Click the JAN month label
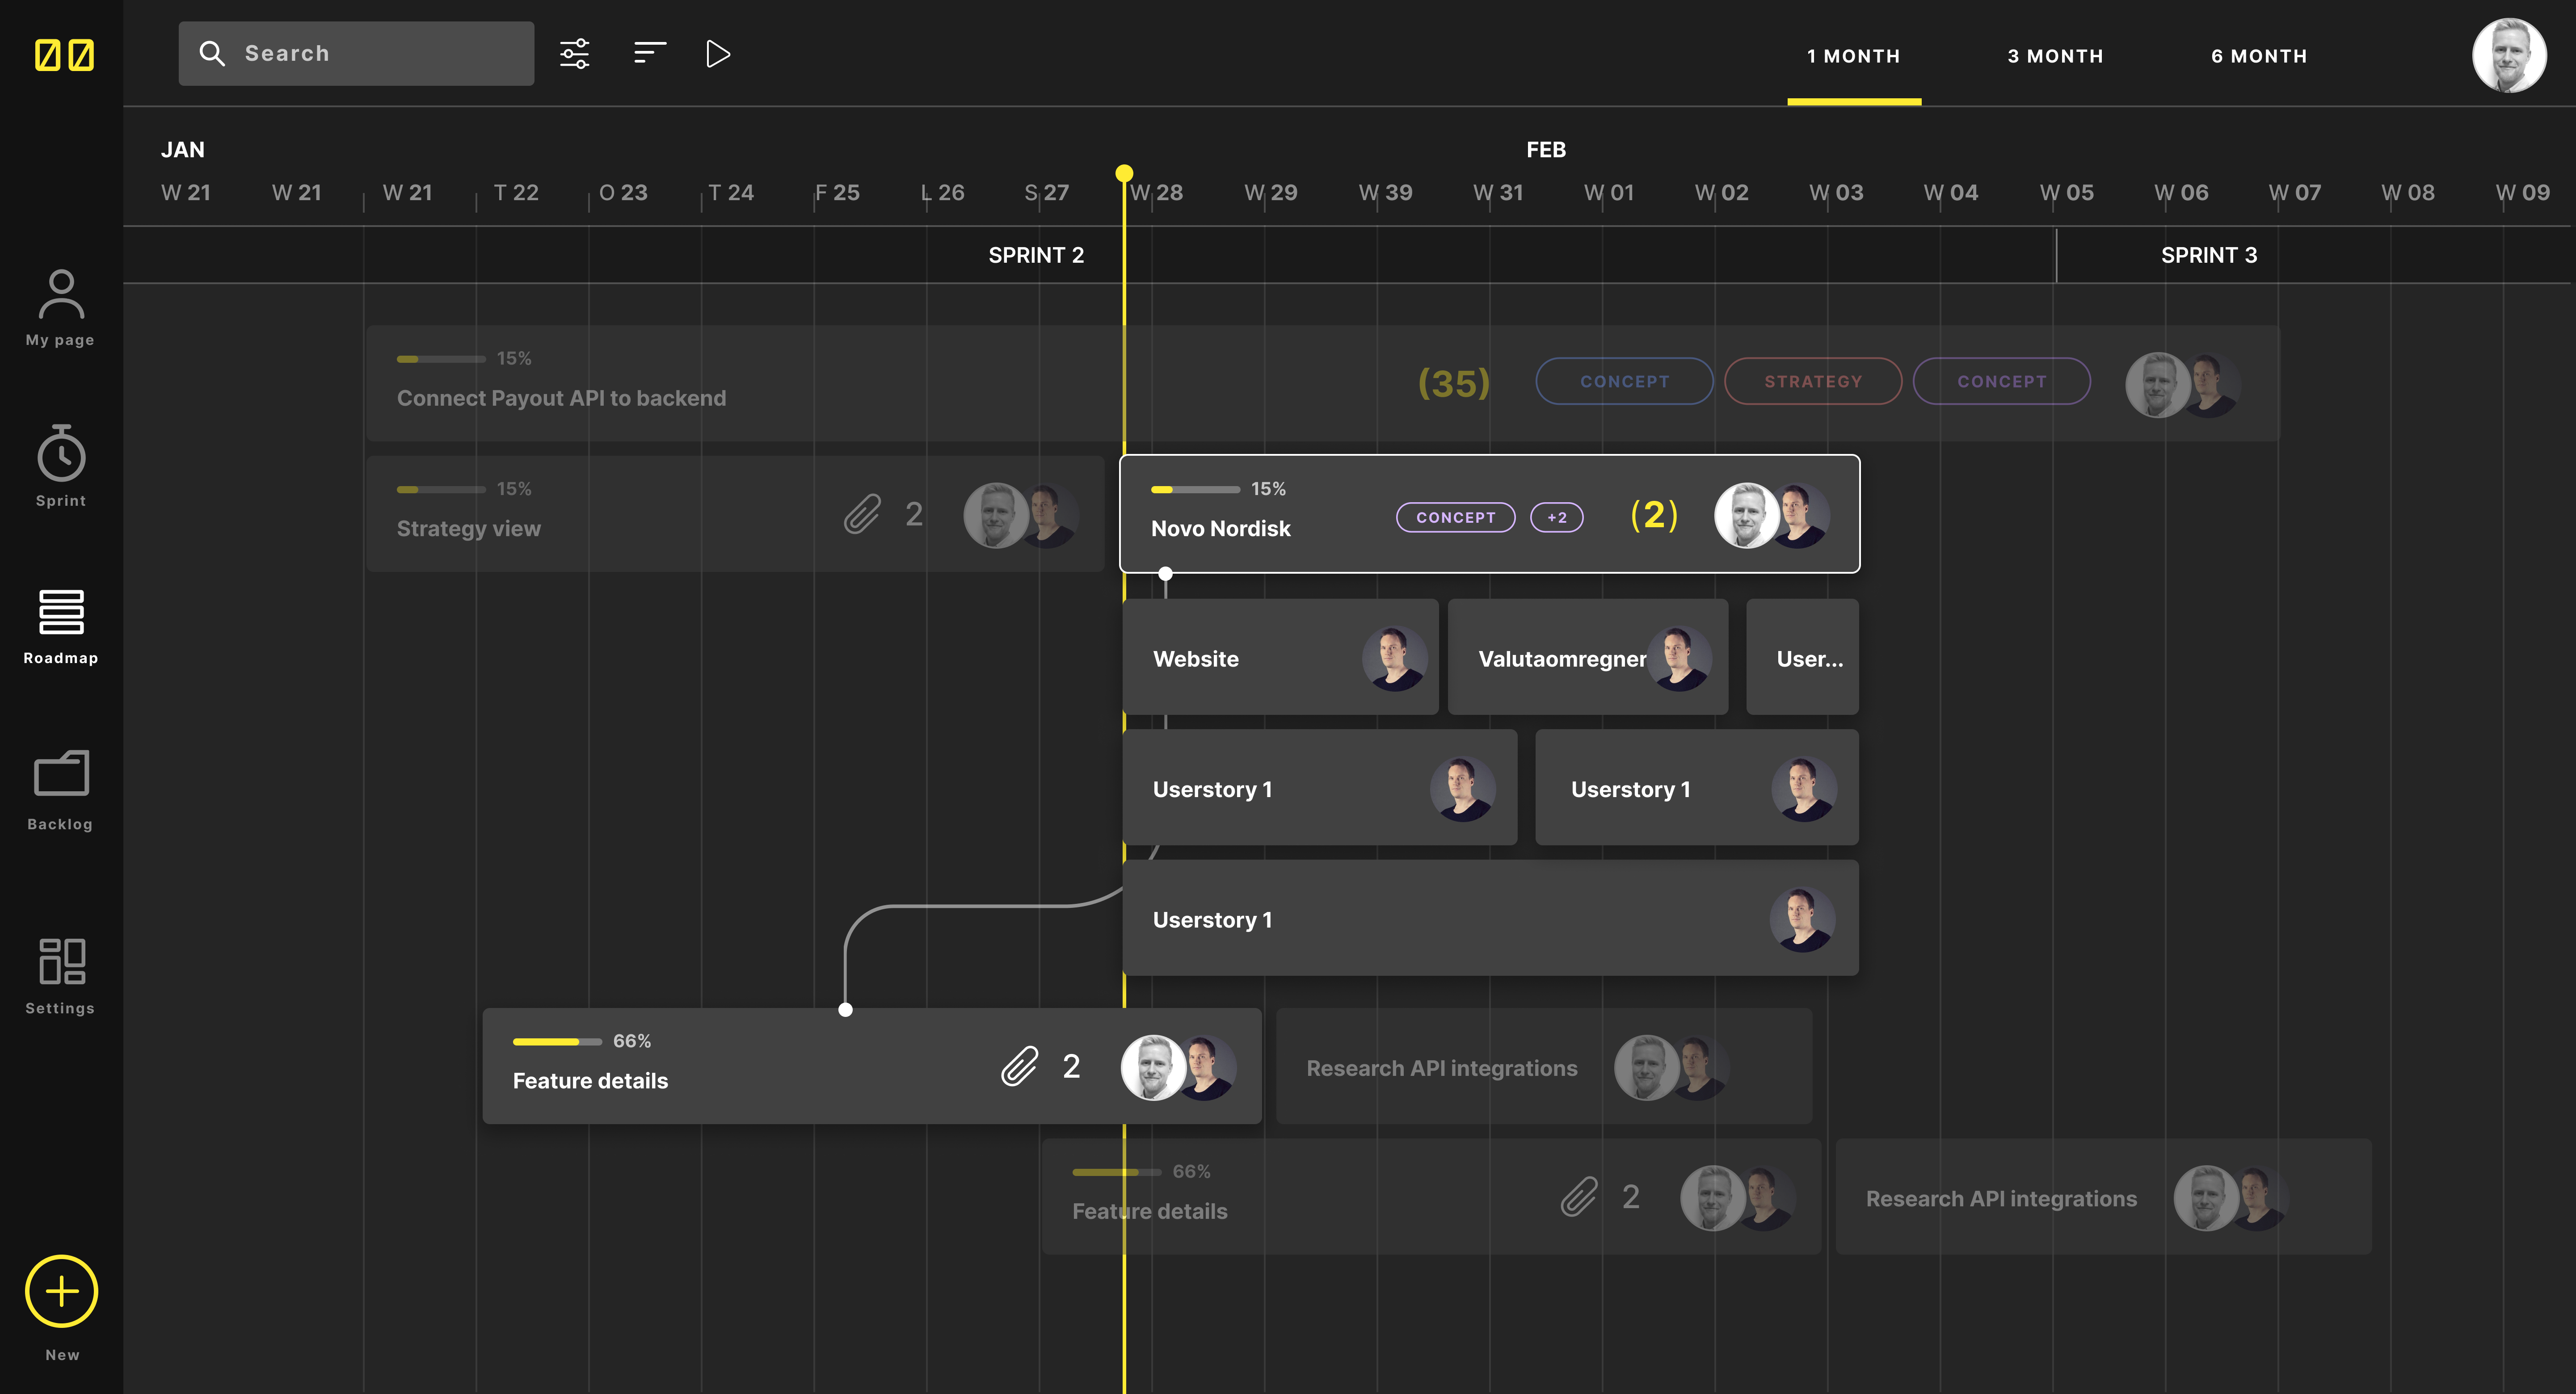This screenshot has width=2576, height=1394. 182,150
